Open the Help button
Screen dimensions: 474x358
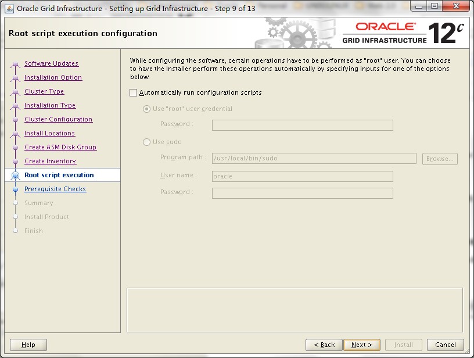coord(28,345)
